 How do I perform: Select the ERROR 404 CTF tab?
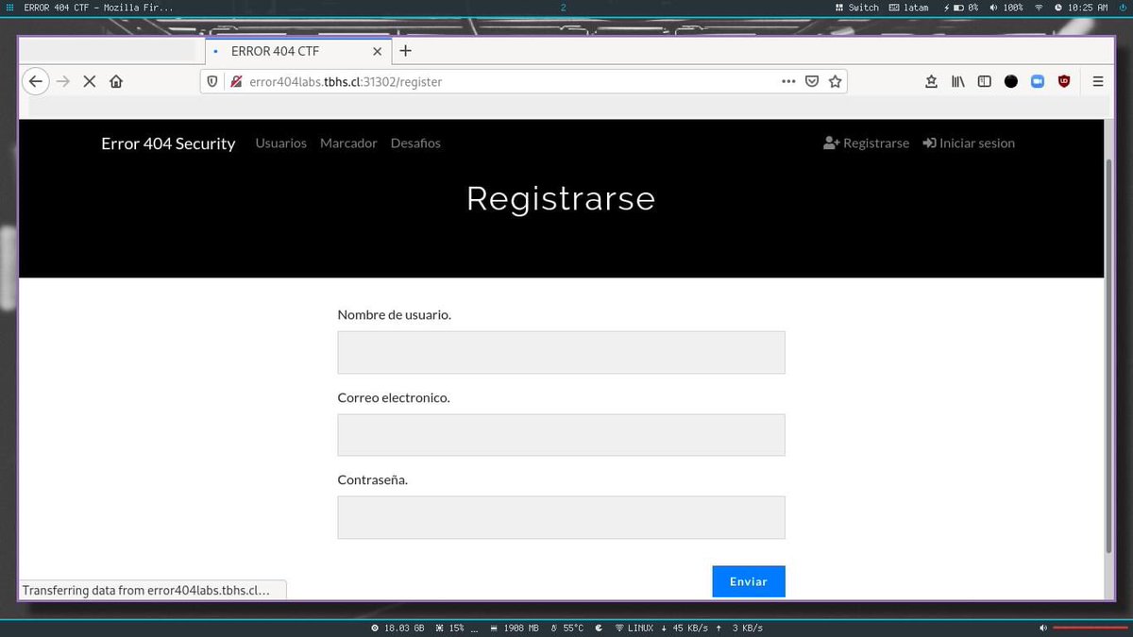[297, 51]
